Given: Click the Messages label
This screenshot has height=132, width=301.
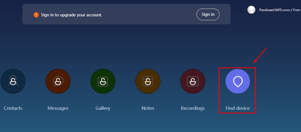Looking at the screenshot, I should pyautogui.click(x=58, y=108).
